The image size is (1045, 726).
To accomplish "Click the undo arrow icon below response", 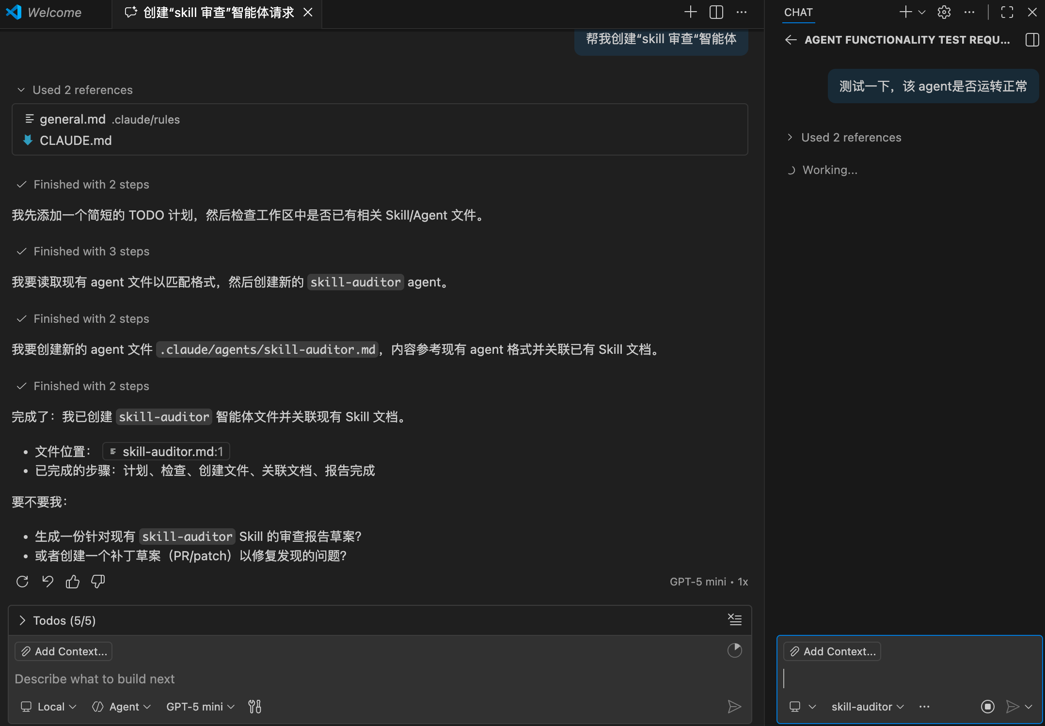I will (x=47, y=581).
